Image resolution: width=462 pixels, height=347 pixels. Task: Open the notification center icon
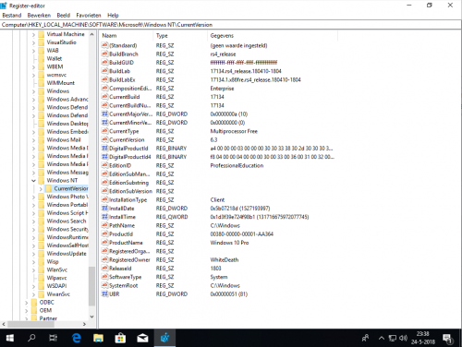pyautogui.click(x=447, y=339)
